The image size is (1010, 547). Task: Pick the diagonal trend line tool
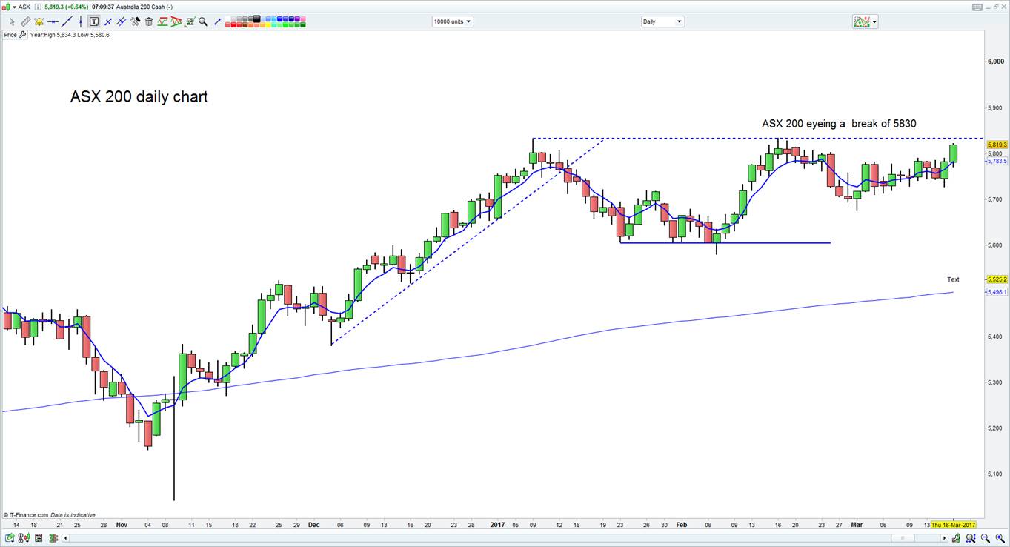pos(67,21)
